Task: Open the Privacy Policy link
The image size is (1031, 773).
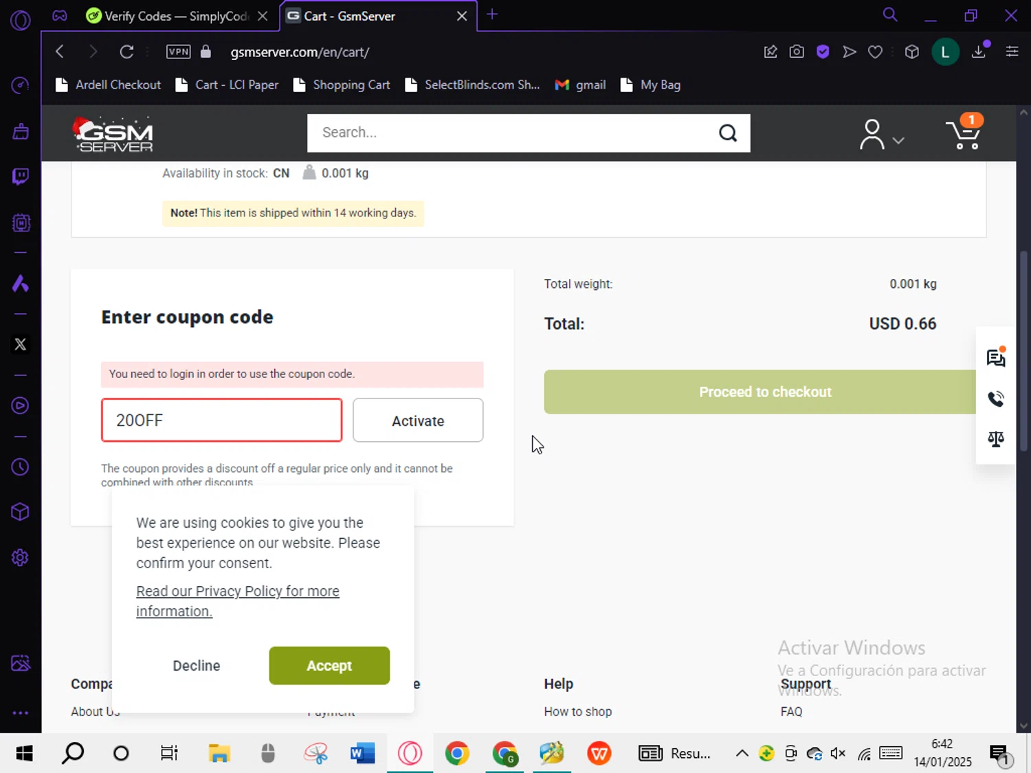Action: [238, 601]
